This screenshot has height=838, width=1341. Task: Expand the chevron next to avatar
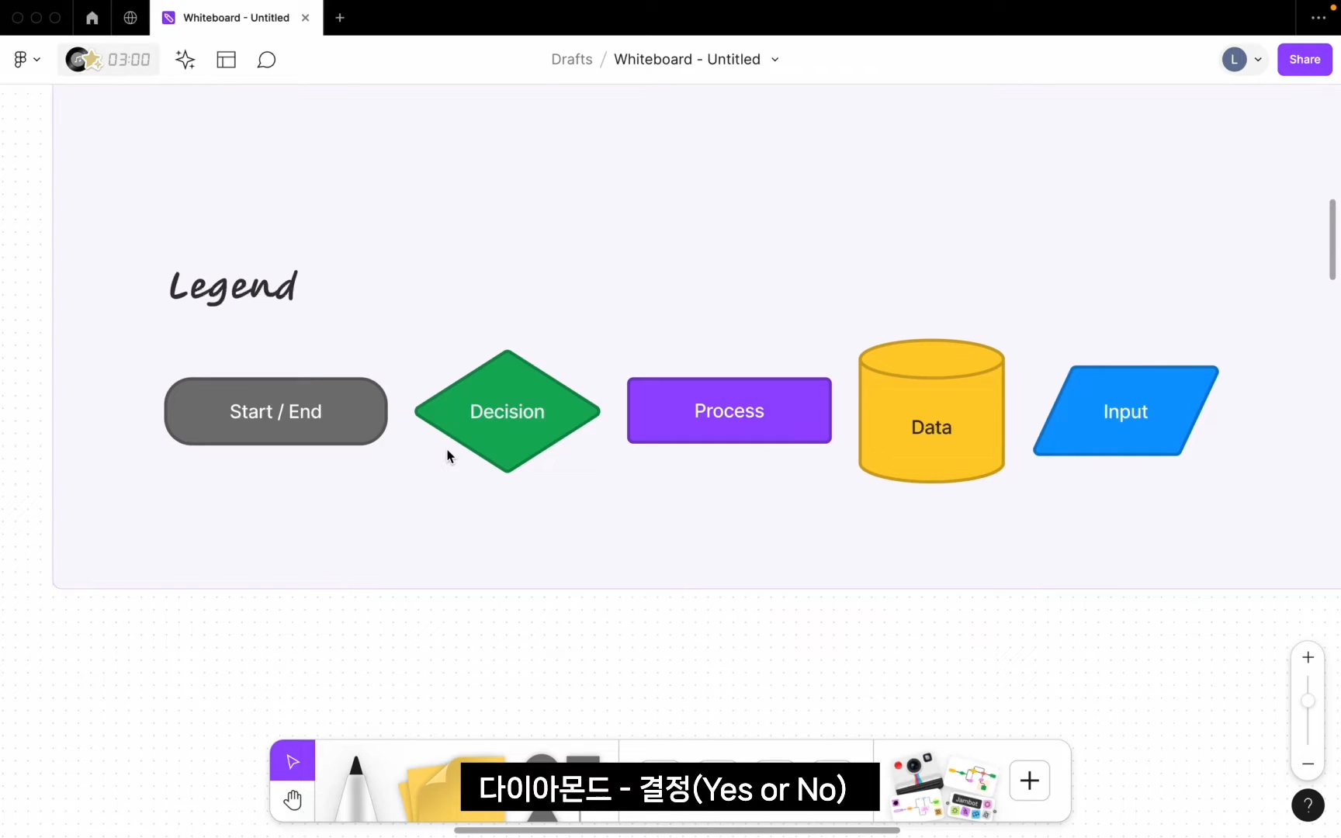tap(1258, 60)
